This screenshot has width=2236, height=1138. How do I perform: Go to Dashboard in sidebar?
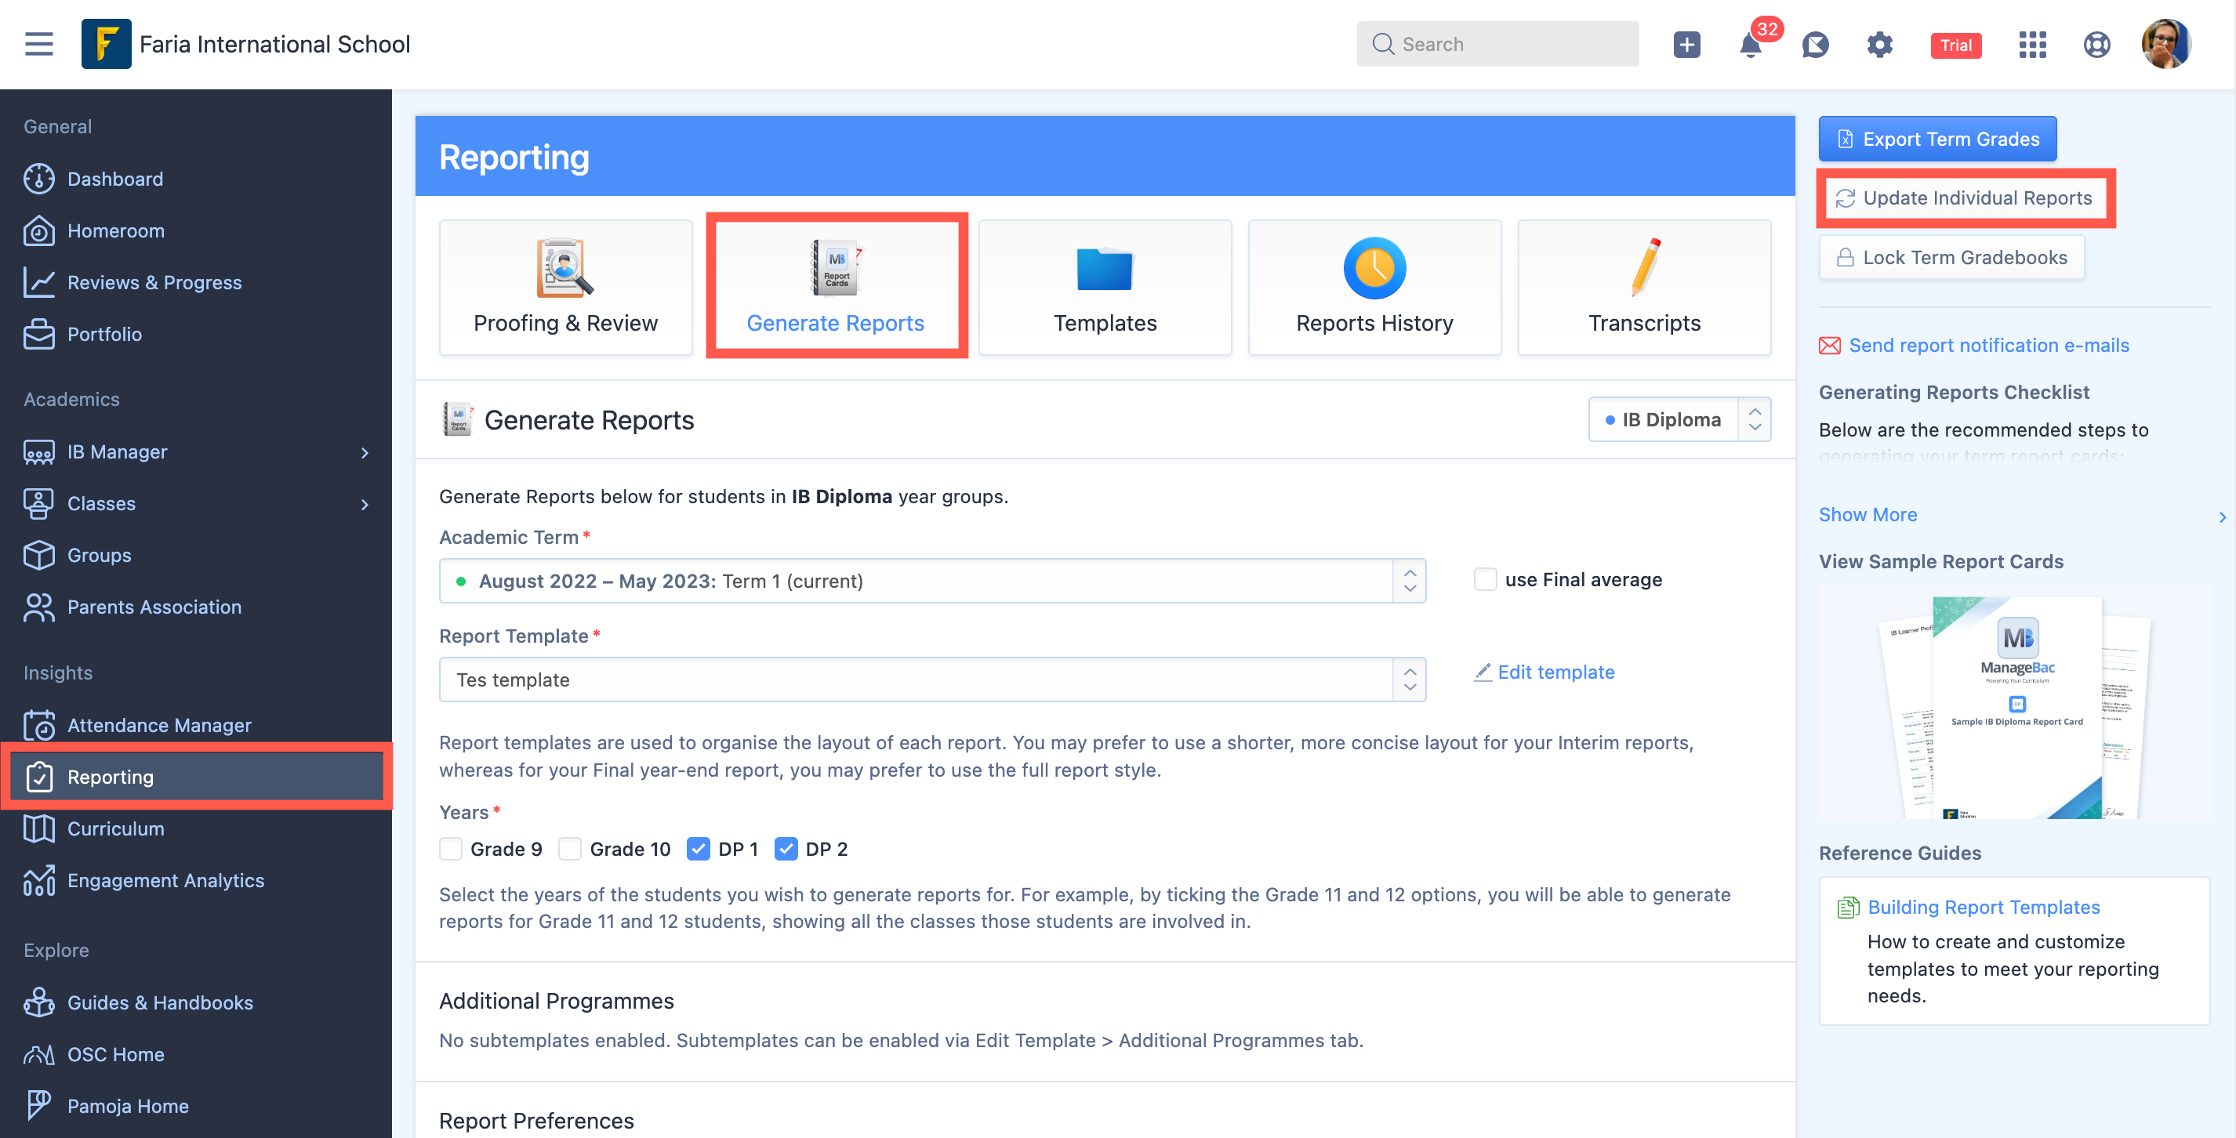114,179
